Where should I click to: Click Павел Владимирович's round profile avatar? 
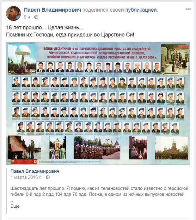pos(14,14)
